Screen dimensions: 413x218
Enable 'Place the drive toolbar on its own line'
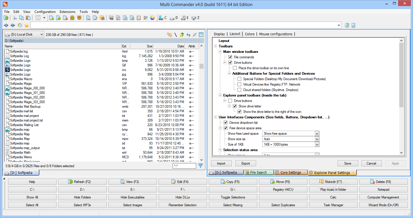click(235, 68)
